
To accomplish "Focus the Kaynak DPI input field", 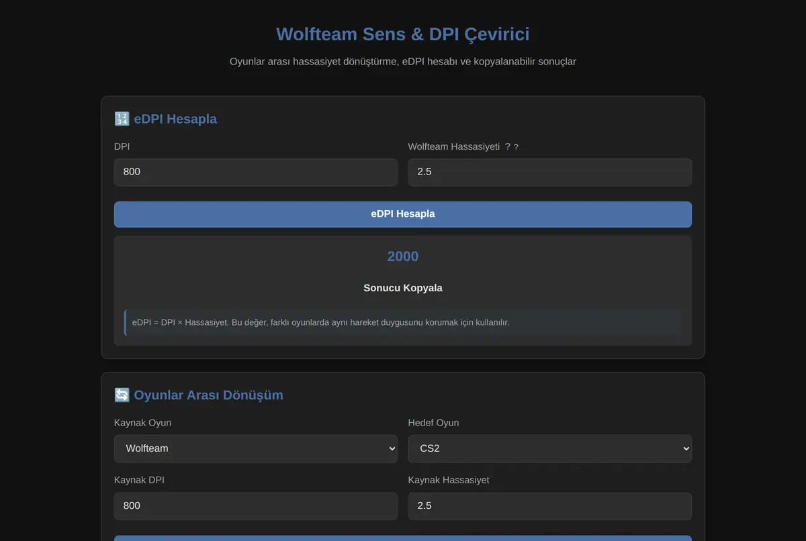I will point(256,506).
